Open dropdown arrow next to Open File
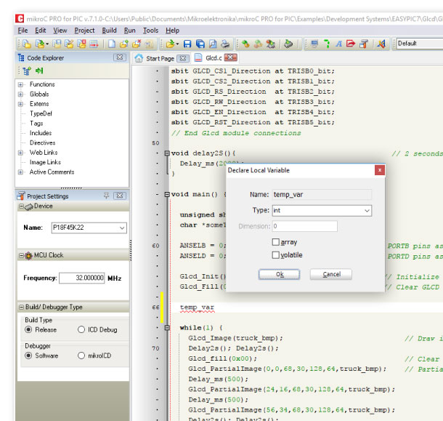This screenshot has height=421, width=443. coord(177,44)
